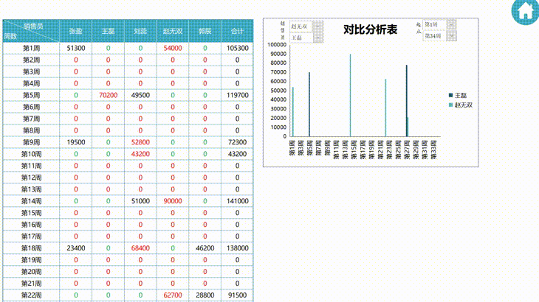539x302 pixels.
Task: Click the 销售员/周数 corner header cell
Action: (x=31, y=31)
